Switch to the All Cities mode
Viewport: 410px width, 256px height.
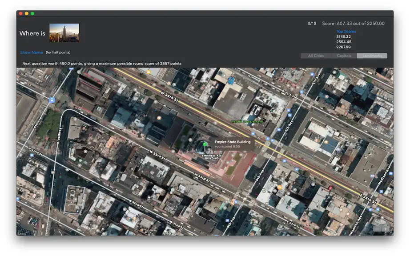[316, 56]
